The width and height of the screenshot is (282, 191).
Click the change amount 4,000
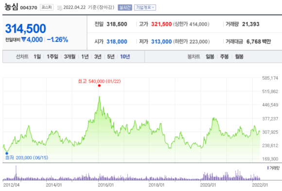tap(35, 39)
